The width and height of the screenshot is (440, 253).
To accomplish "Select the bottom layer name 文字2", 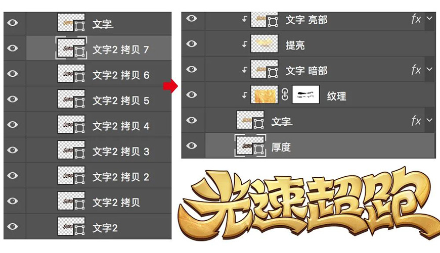I will (105, 228).
